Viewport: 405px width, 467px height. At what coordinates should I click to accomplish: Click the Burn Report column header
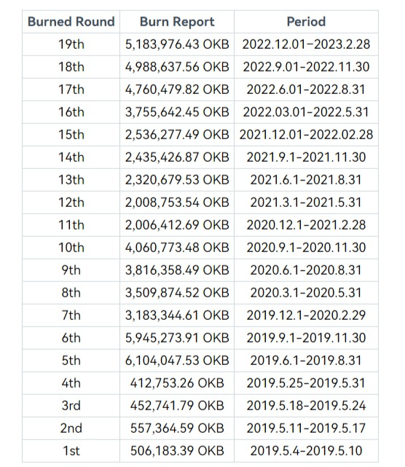point(177,22)
